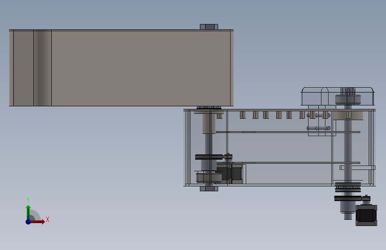Click the blue Z axis ball of triad
386x250 pixels.
point(28,222)
